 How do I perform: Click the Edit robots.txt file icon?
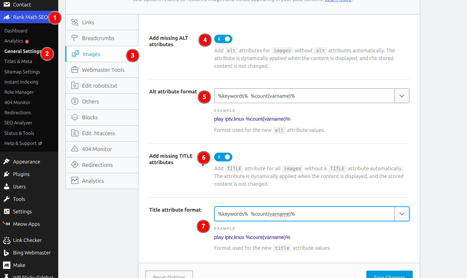[x=75, y=86]
